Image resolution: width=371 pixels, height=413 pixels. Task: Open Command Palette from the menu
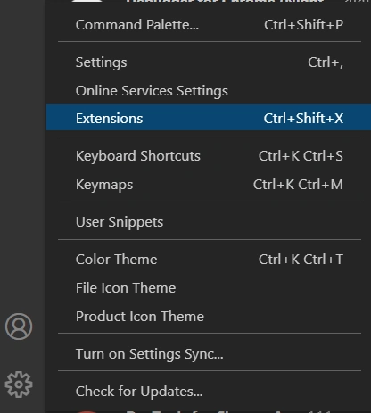pos(210,25)
